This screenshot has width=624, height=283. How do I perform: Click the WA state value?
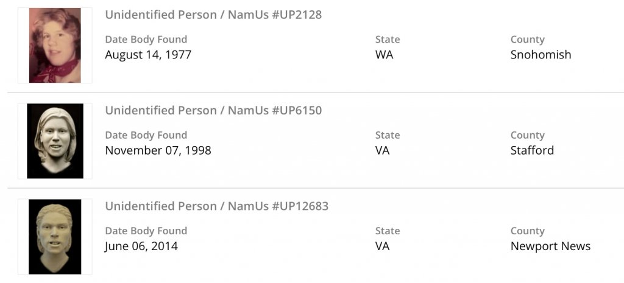[x=384, y=55]
